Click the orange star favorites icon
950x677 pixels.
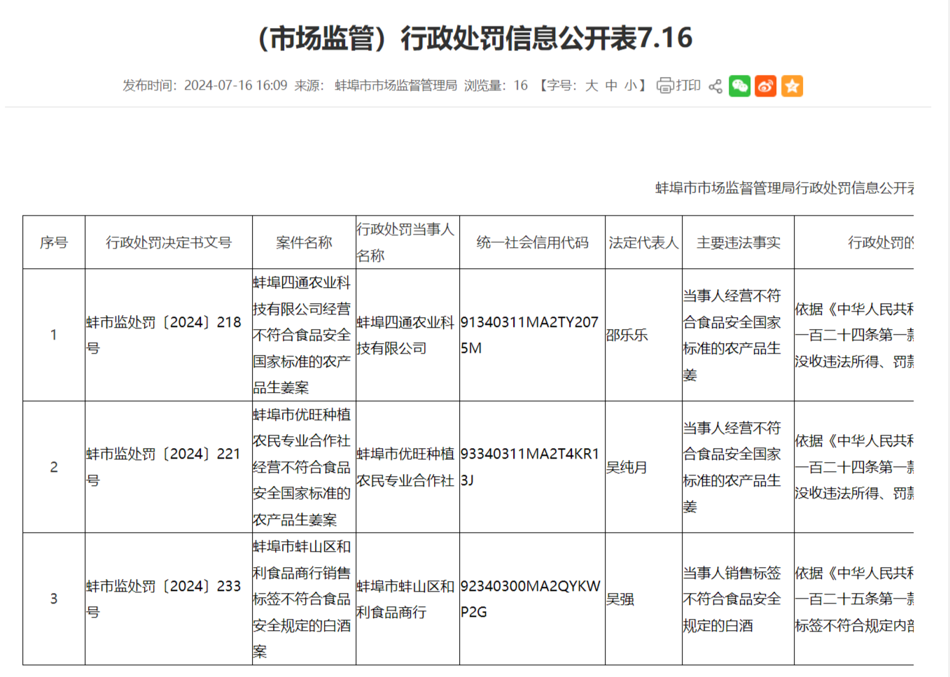click(792, 85)
